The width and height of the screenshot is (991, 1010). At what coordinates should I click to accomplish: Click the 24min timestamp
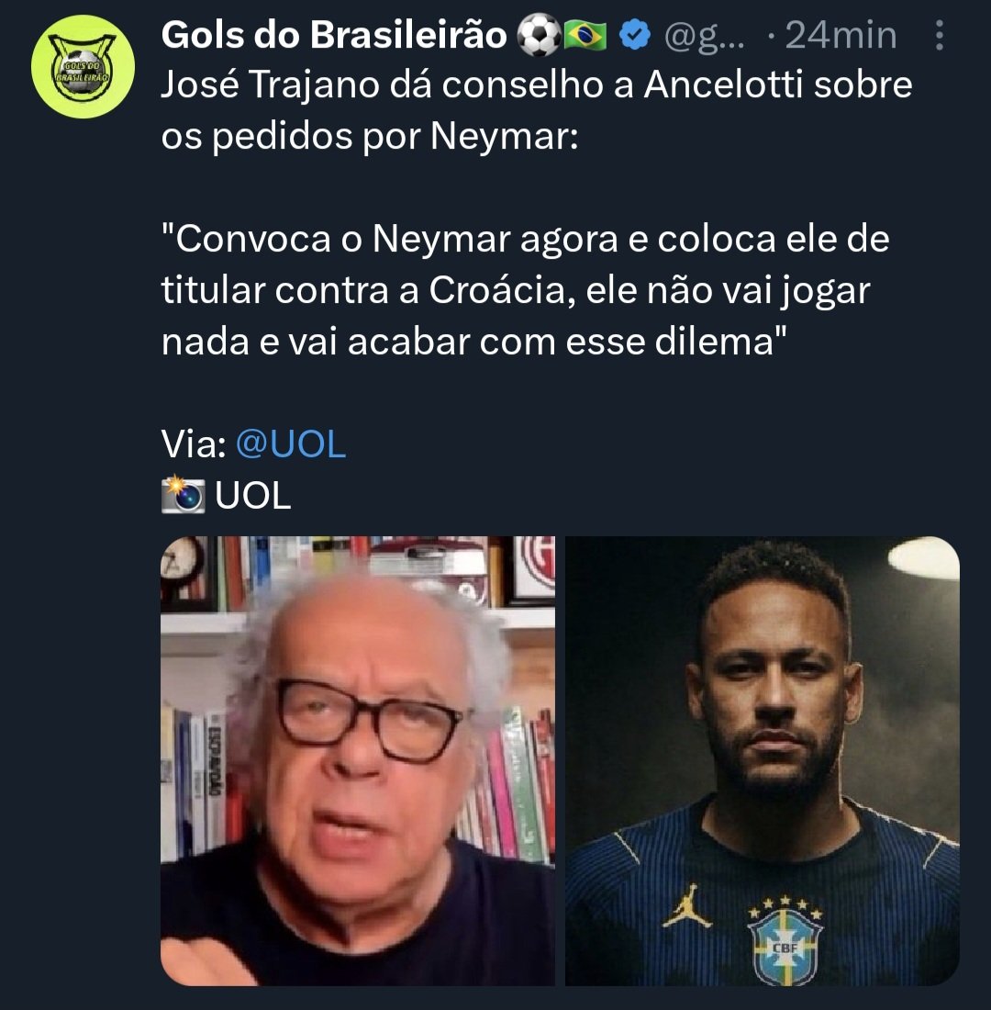841,36
